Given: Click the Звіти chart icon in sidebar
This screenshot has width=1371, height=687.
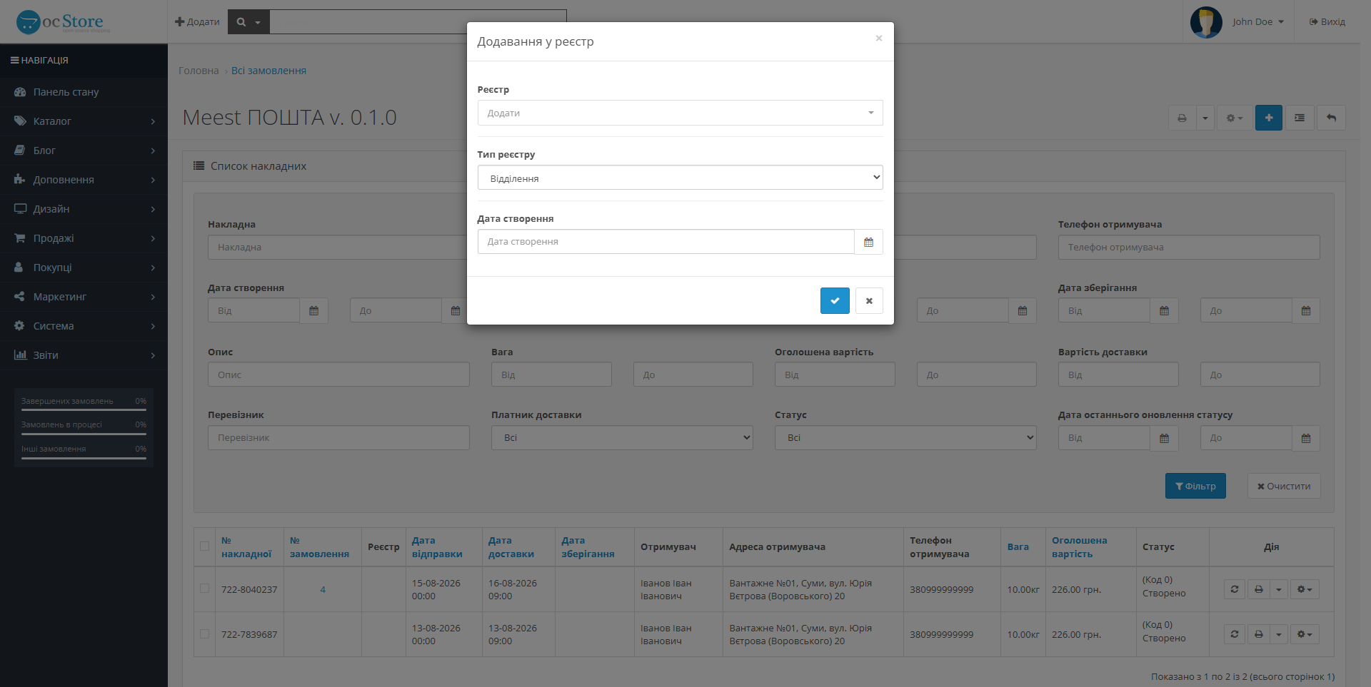Looking at the screenshot, I should 20,355.
